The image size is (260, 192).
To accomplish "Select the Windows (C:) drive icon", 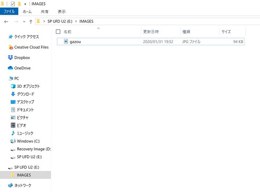I will (13, 141).
